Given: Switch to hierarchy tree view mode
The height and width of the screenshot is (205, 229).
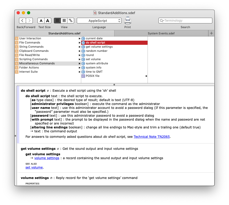Looking at the screenshot, I should 71,21.
